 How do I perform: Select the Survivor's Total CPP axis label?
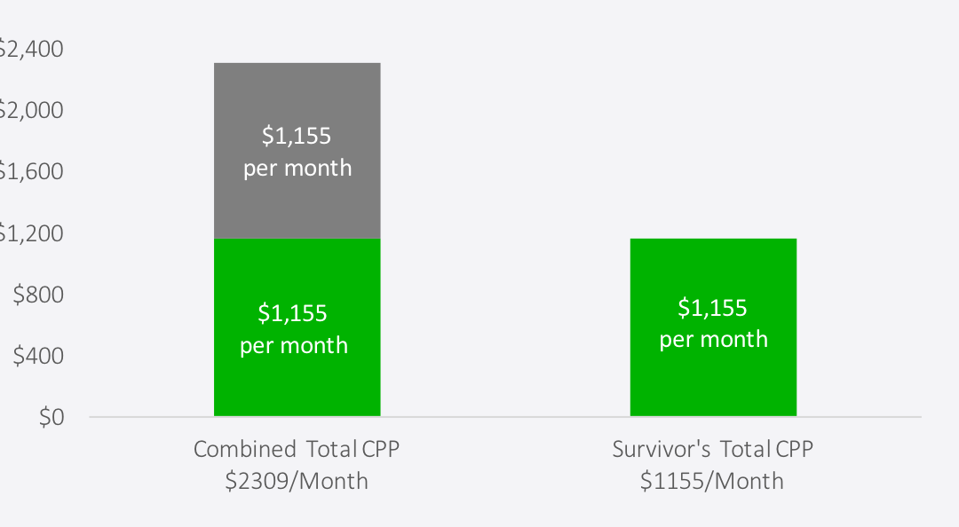(x=712, y=449)
